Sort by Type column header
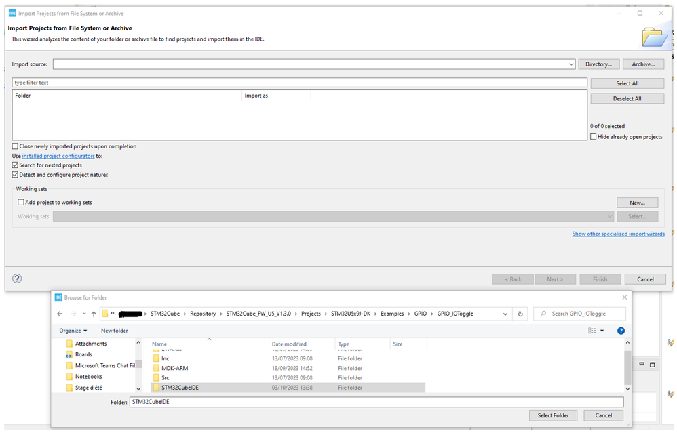Image resolution: width=677 pixels, height=433 pixels. 362,344
